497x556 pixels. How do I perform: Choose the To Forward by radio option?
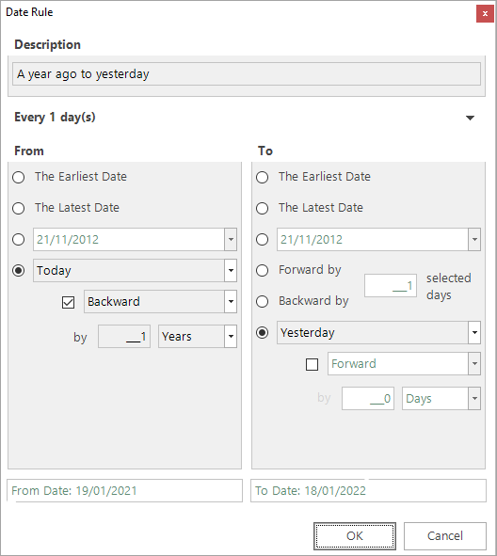[x=263, y=271]
